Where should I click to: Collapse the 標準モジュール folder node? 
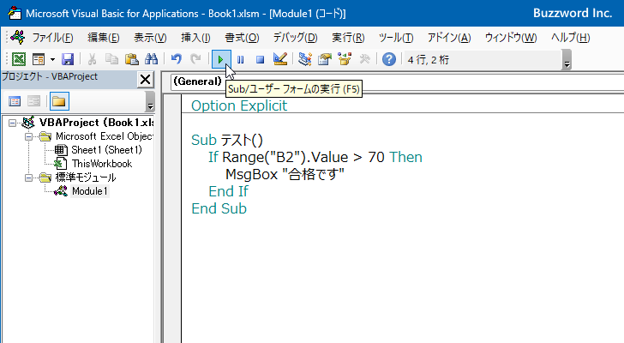click(29, 178)
